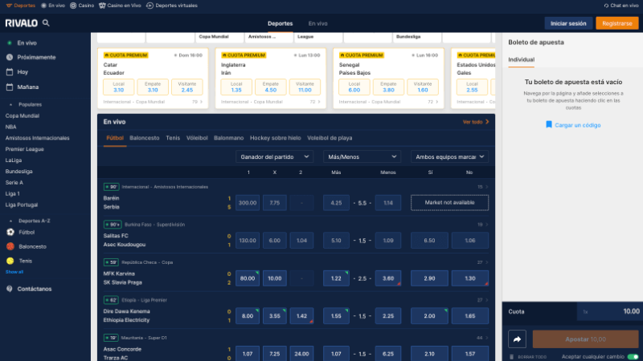Open Premier League in Populares list
This screenshot has width=643, height=361.
click(25, 149)
